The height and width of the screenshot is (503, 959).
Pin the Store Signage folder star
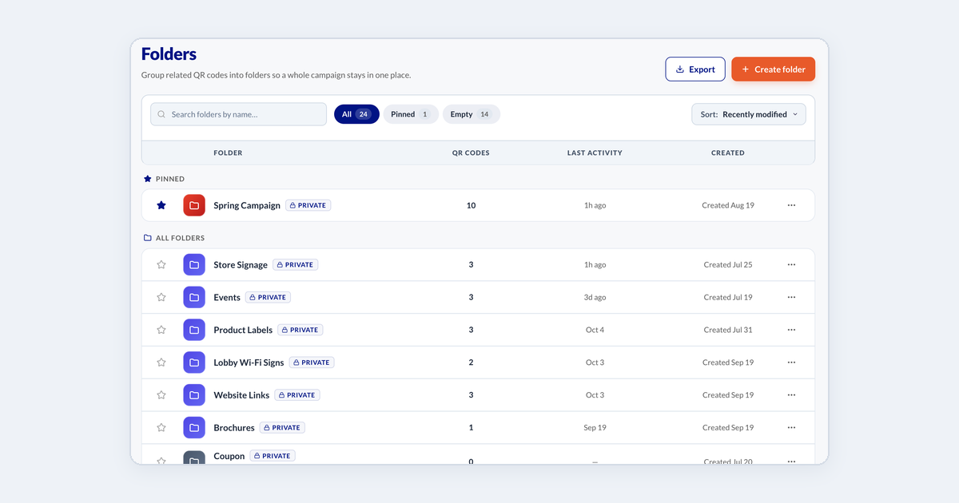click(161, 264)
